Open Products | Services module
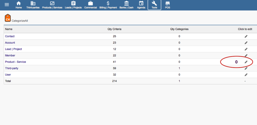The width and height of the screenshot is (257, 125). [x=52, y=5]
